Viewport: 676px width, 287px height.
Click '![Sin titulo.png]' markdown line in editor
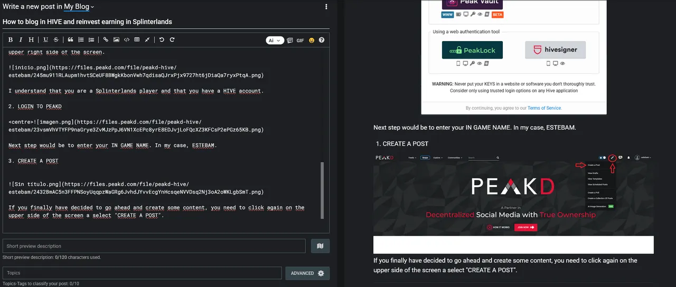pyautogui.click(x=136, y=188)
